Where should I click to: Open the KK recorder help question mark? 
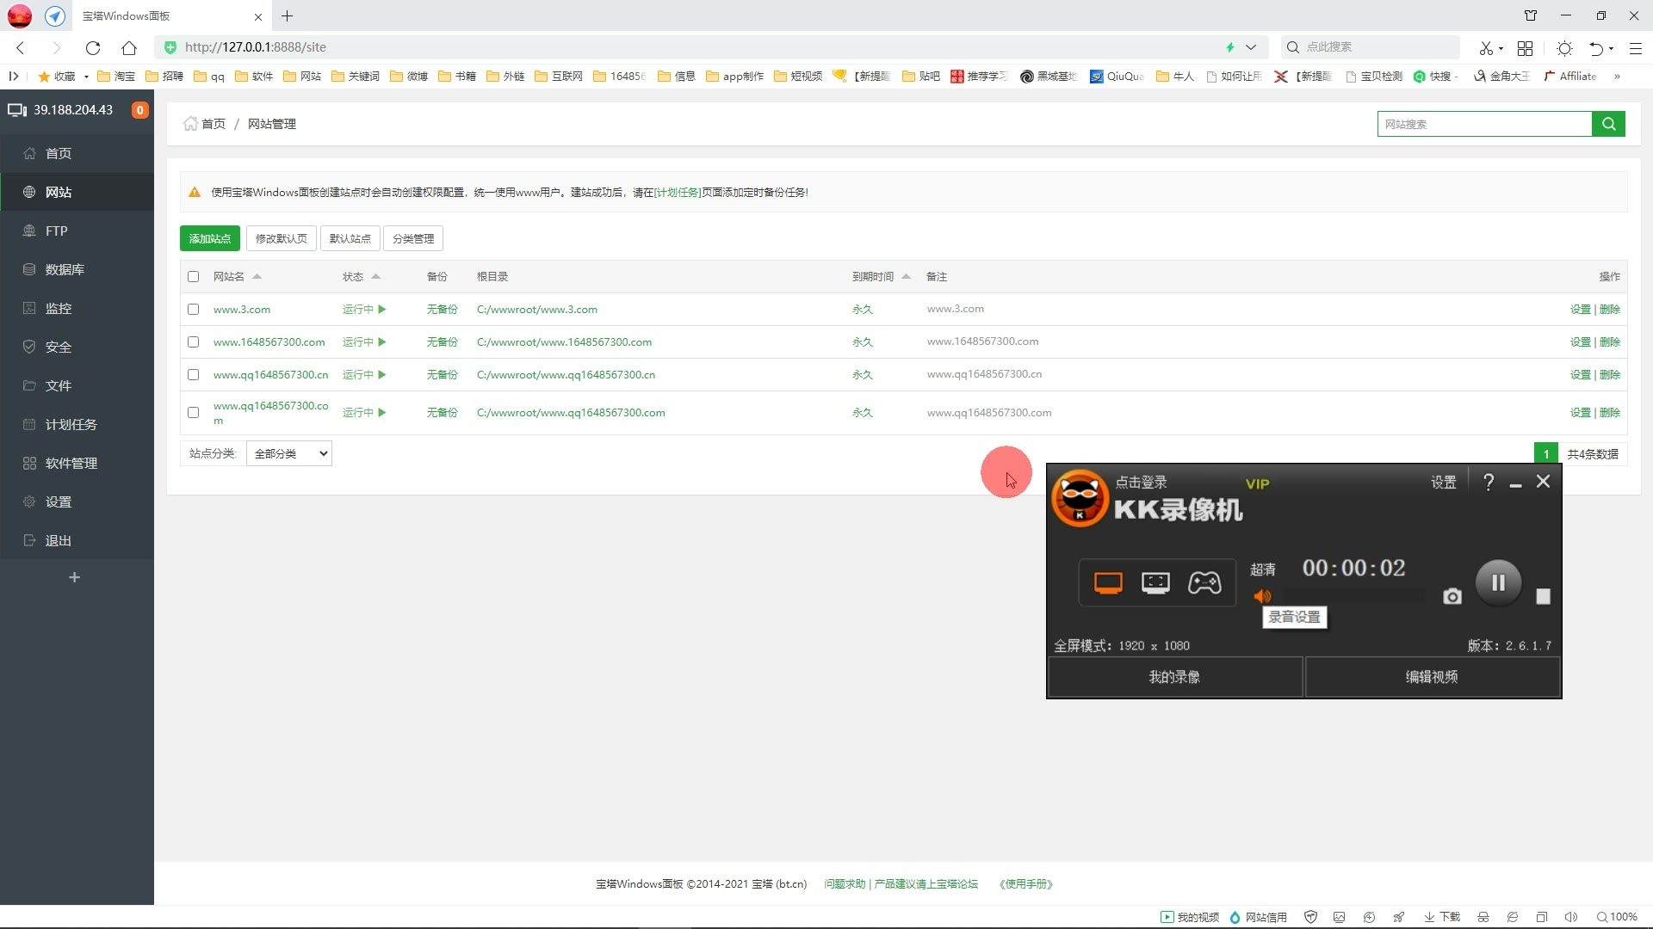pos(1489,483)
